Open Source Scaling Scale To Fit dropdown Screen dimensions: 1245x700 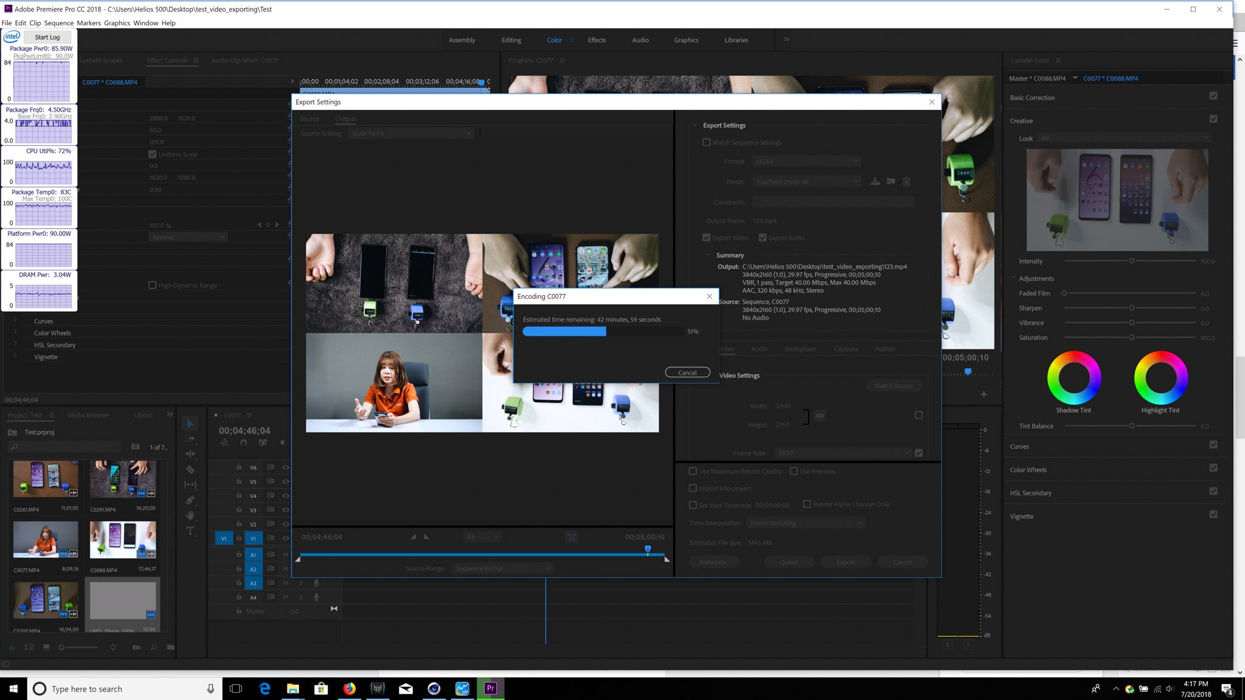411,133
